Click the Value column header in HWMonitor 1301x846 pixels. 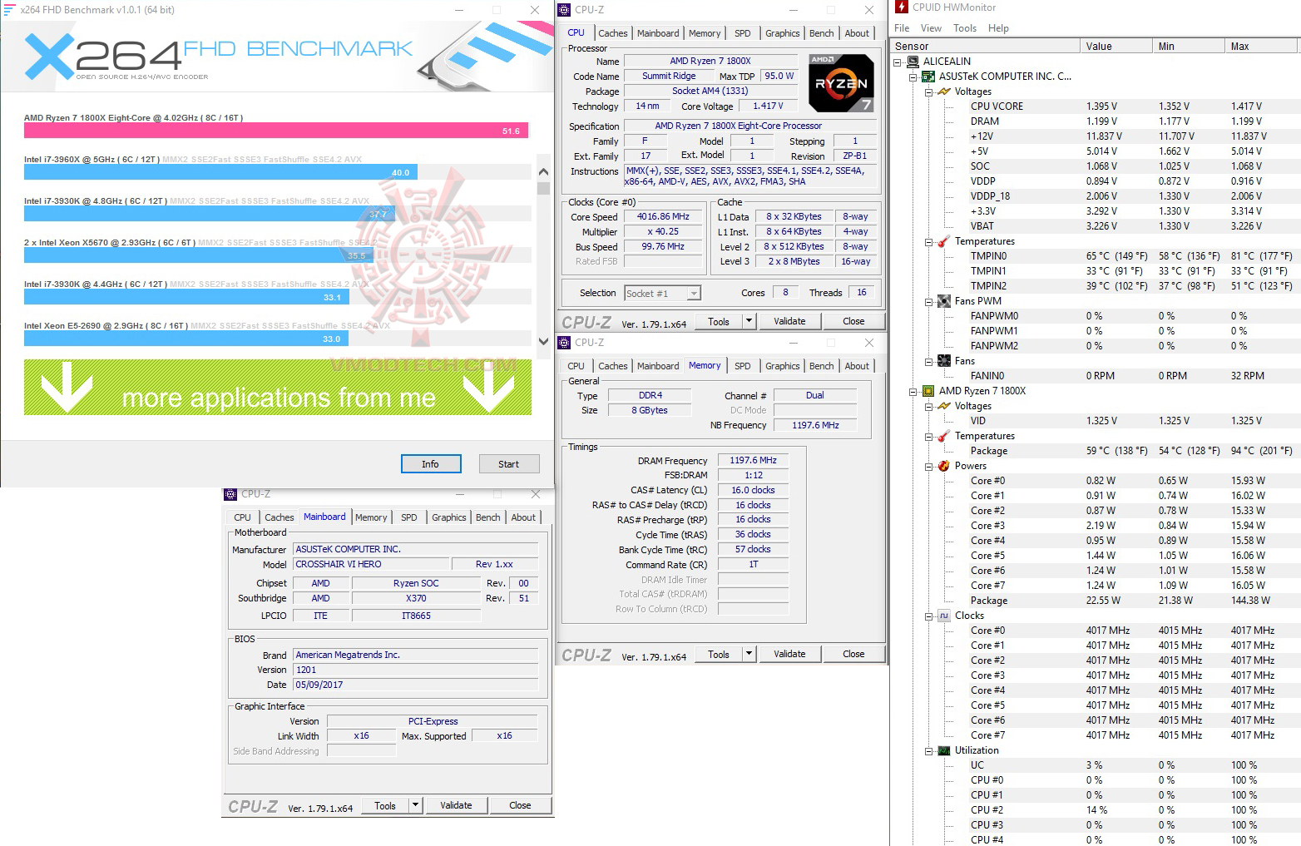1116,47
